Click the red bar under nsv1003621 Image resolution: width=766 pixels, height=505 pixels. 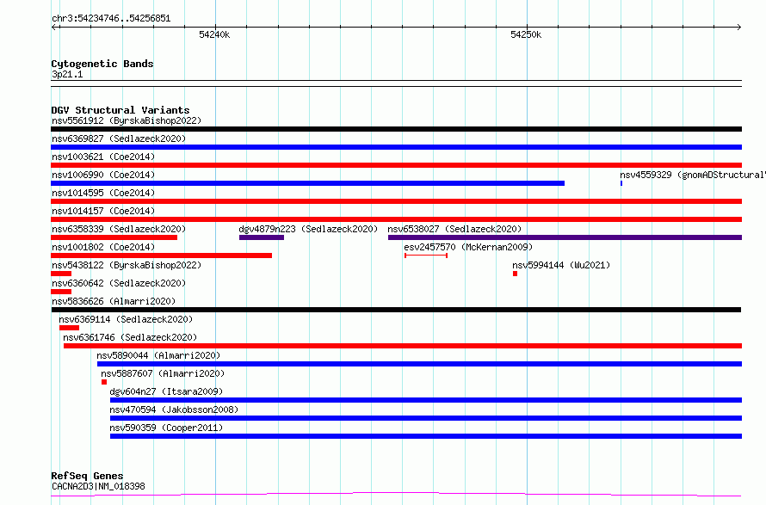(x=396, y=165)
